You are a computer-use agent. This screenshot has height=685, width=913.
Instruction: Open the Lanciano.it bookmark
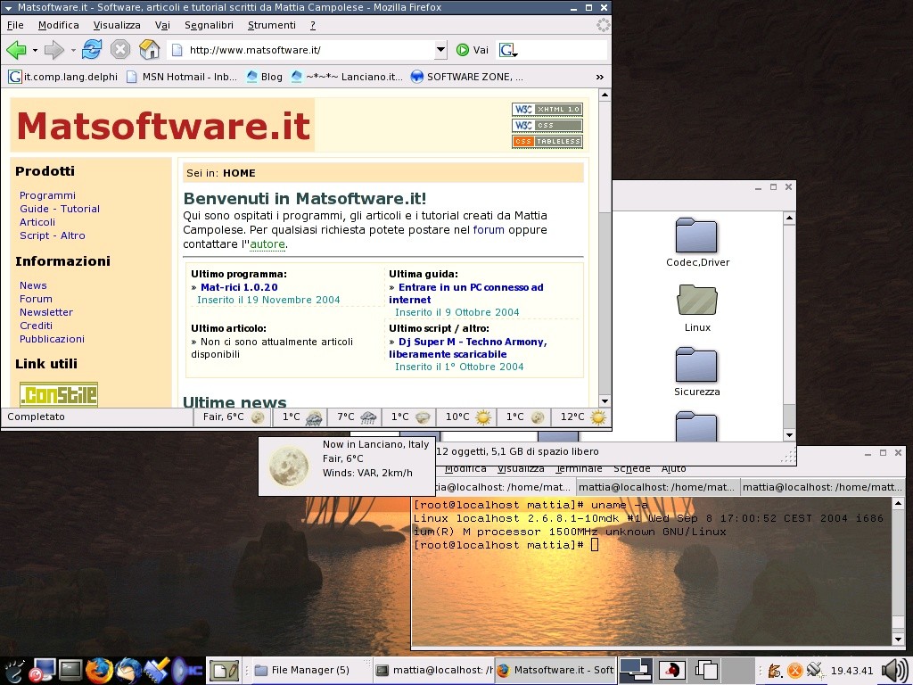tap(347, 77)
